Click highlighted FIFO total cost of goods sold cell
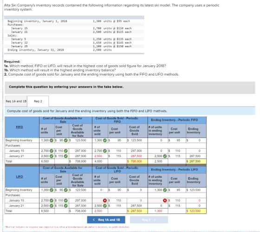Screen dimensions: 260x232 pyautogui.click(x=137, y=161)
